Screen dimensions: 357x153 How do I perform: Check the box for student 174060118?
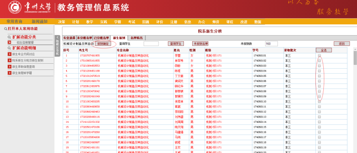pos(320,142)
